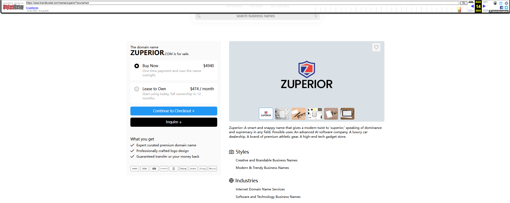This screenshot has width=510, height=203.
Task: Click the Wayback Machine logo
Action: 13,7
